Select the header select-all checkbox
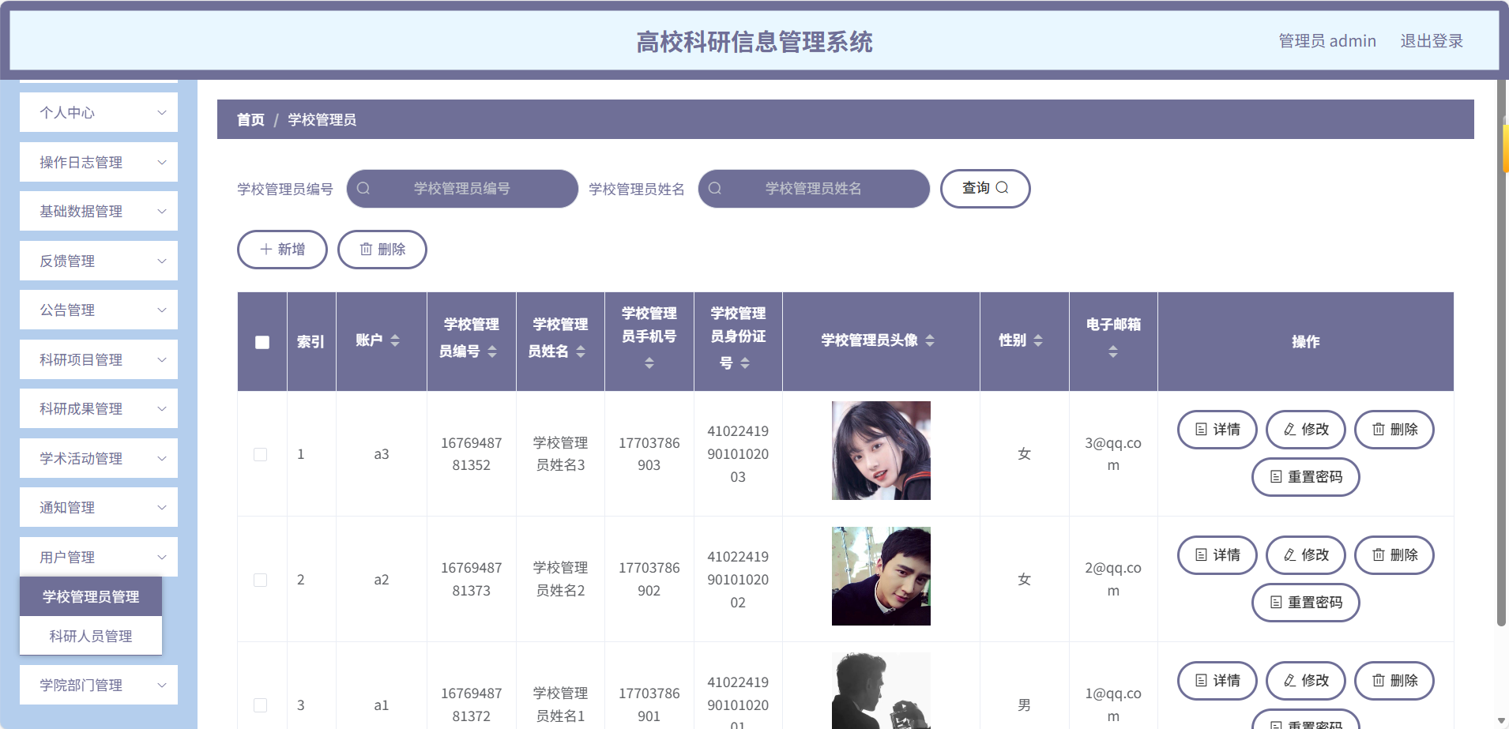This screenshot has height=729, width=1509. pos(262,342)
